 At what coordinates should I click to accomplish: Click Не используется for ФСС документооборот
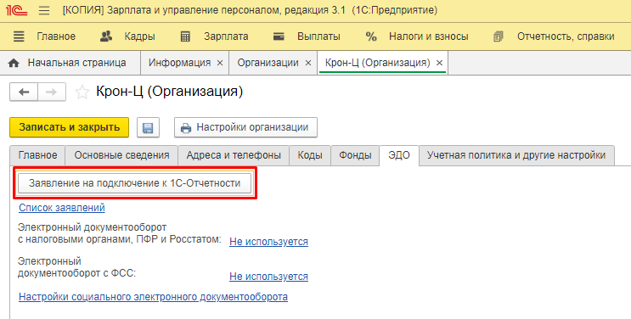269,277
